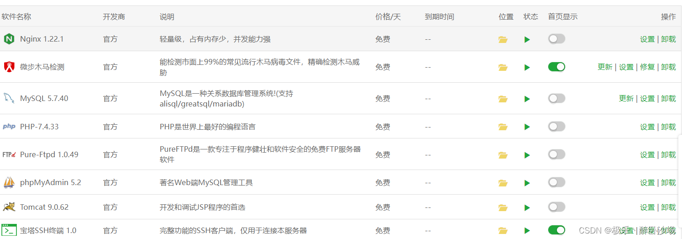Click the 微步木马检测 shield icon
Image resolution: width=682 pixels, height=239 pixels.
click(9, 67)
